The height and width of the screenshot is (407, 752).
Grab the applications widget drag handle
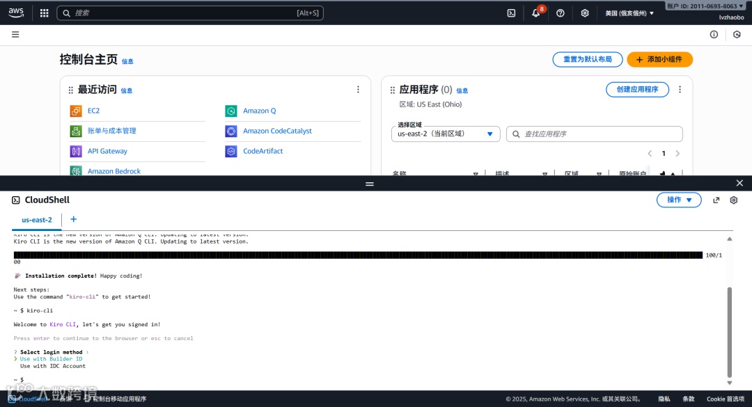(x=392, y=90)
